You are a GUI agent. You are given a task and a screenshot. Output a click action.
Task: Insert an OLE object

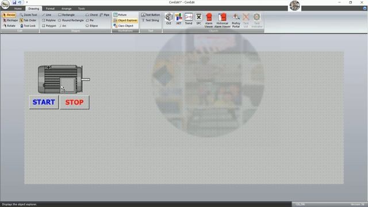click(x=168, y=19)
